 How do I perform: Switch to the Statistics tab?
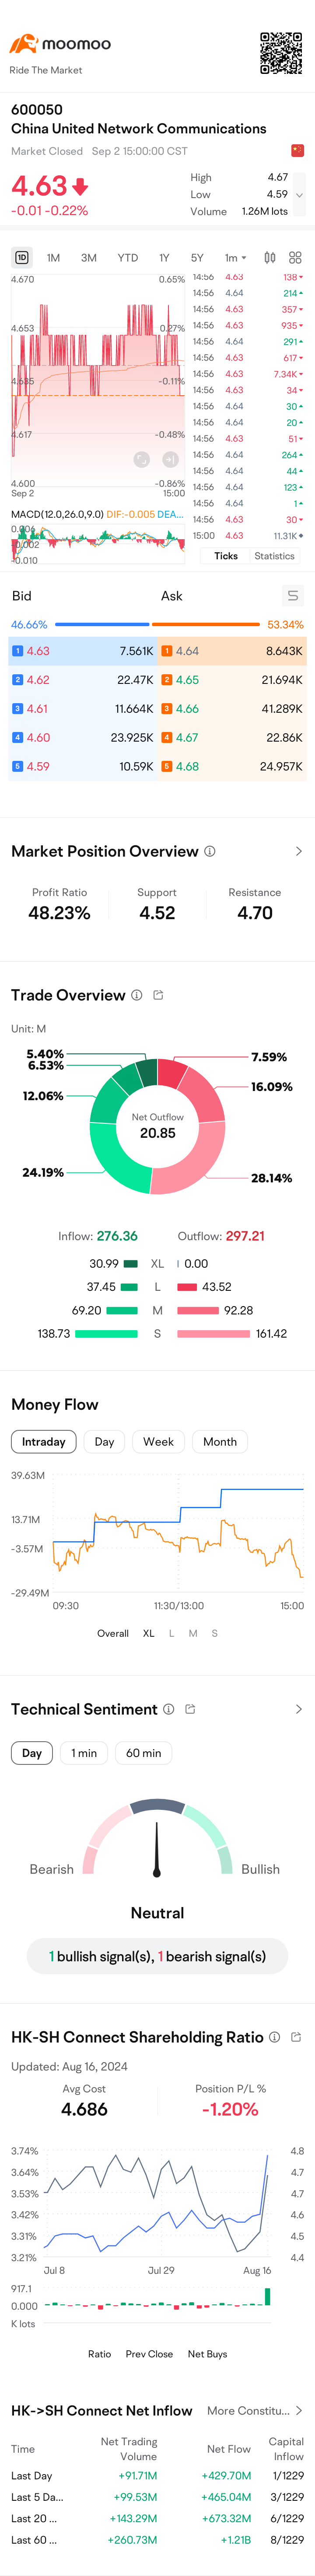pyautogui.click(x=274, y=556)
